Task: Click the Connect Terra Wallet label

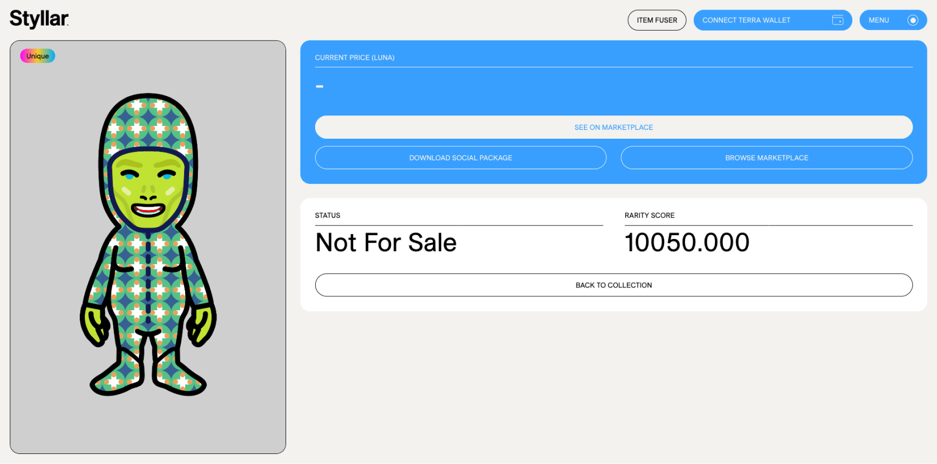Action: coord(746,20)
